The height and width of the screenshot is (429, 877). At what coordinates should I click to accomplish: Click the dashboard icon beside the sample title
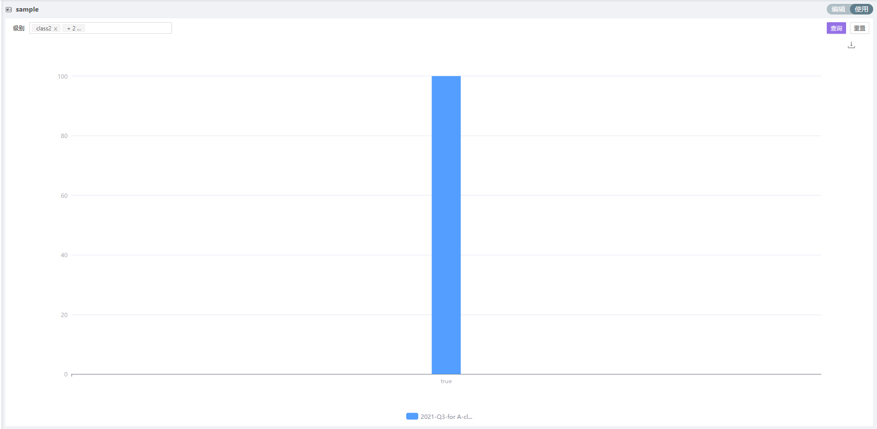9,10
